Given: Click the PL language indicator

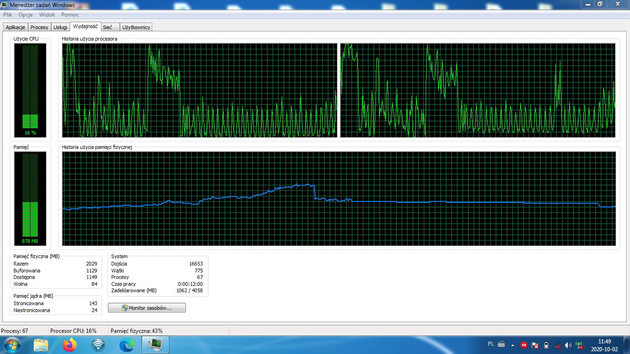Looking at the screenshot, I should 491,344.
